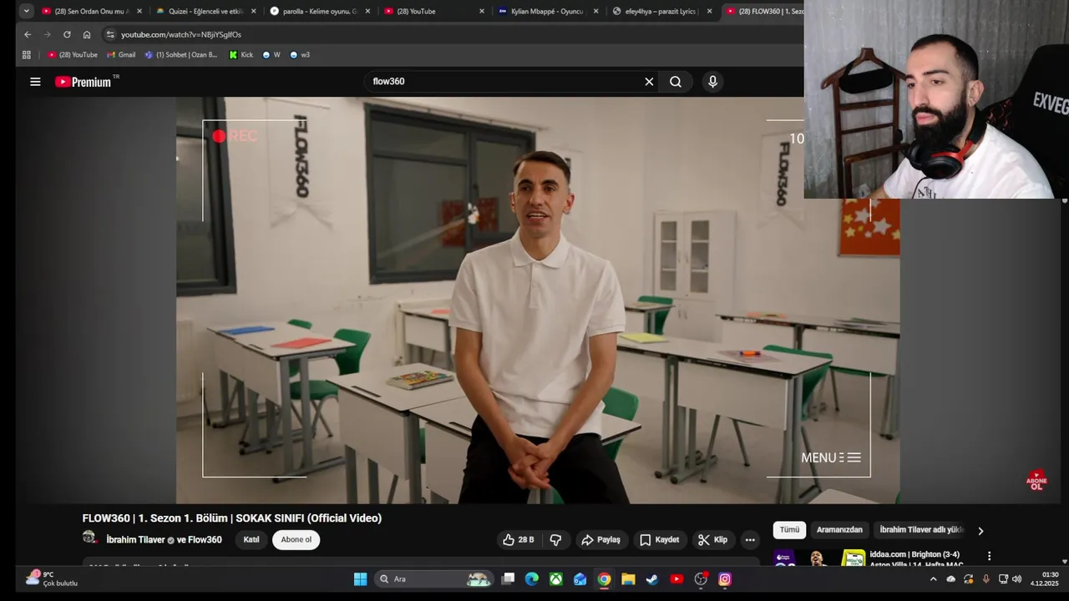Open Task View from the taskbar
Viewport: 1069px width, 601px height.
click(508, 579)
